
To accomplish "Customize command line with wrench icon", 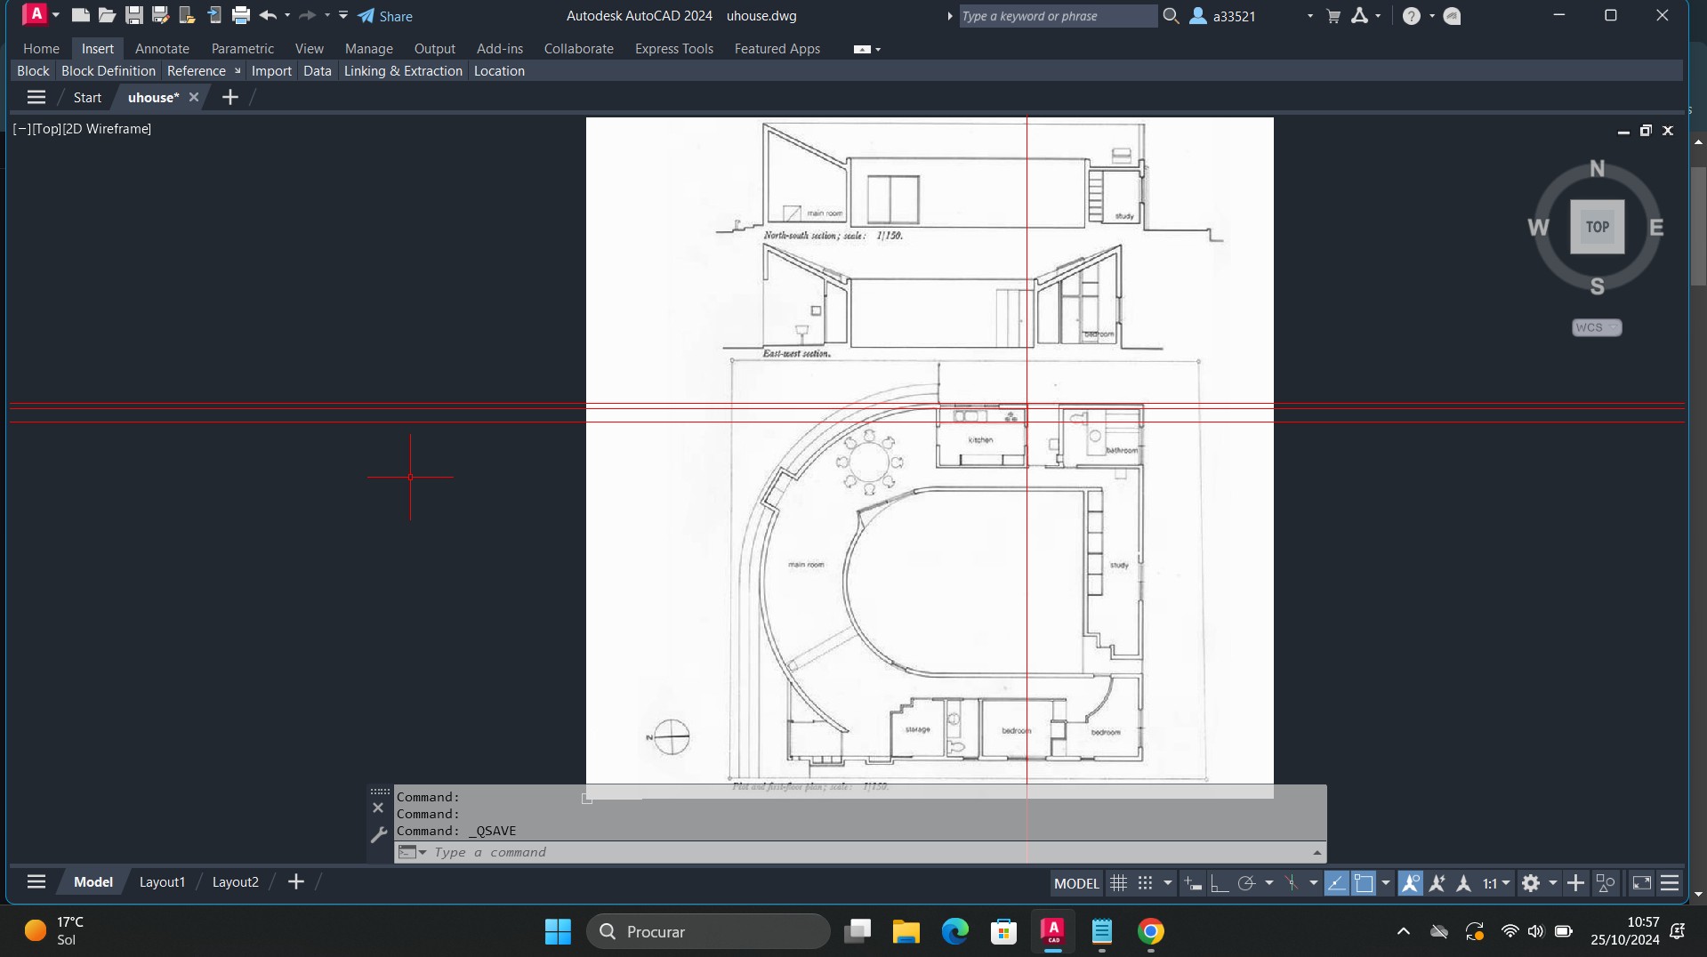I will coord(378,834).
